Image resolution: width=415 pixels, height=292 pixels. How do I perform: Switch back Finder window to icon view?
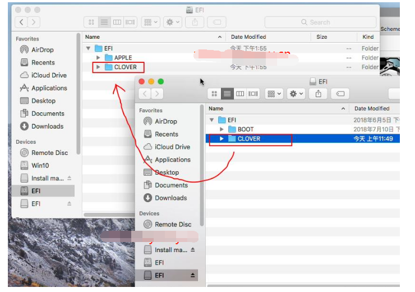click(91, 22)
